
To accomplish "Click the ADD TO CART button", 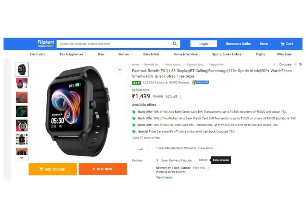I will pyautogui.click(x=53, y=169).
